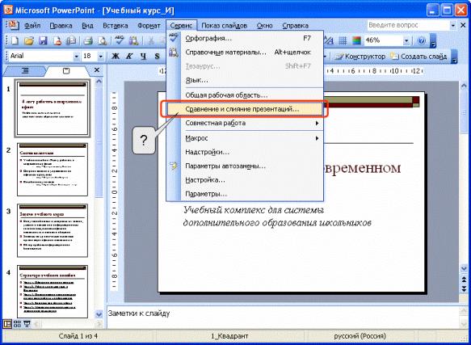Click the thumbnail pane scroll-down arrow
Viewport: 471px width, 345px height.
(99, 314)
